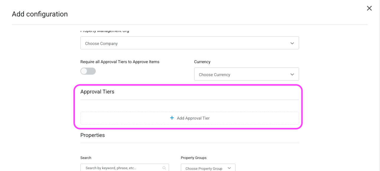Click the Choose Company chevron arrow
The image size is (380, 171).
click(x=292, y=43)
